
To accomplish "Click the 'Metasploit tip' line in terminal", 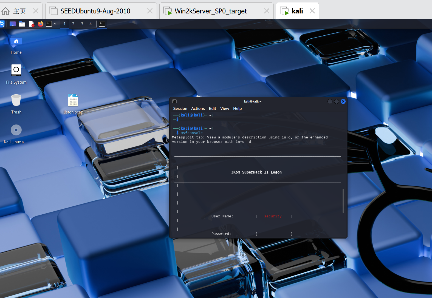I will [x=250, y=137].
